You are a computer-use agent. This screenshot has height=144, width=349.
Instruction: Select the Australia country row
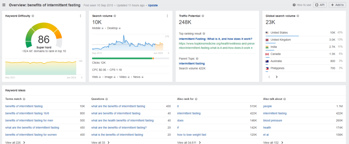point(304,61)
